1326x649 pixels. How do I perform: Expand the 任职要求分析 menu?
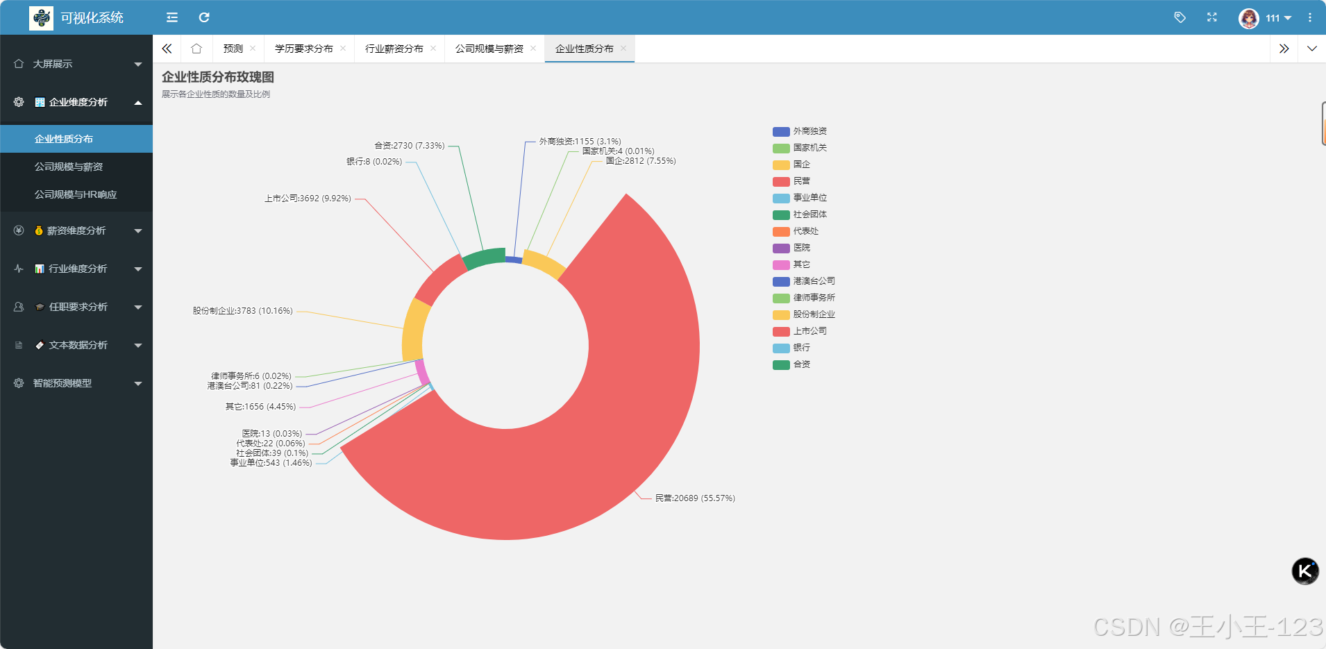pyautogui.click(x=76, y=307)
